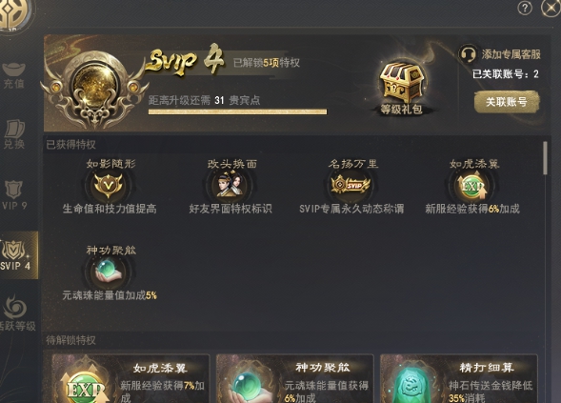Screen dimensions: 561x403
Task: Open the 活跃等级 sidebar tab
Action: coord(16,312)
